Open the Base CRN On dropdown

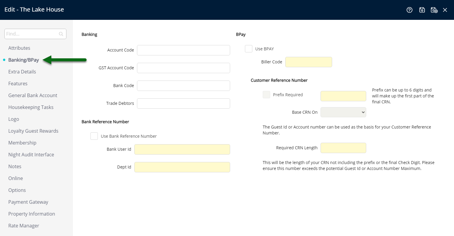tap(343, 112)
